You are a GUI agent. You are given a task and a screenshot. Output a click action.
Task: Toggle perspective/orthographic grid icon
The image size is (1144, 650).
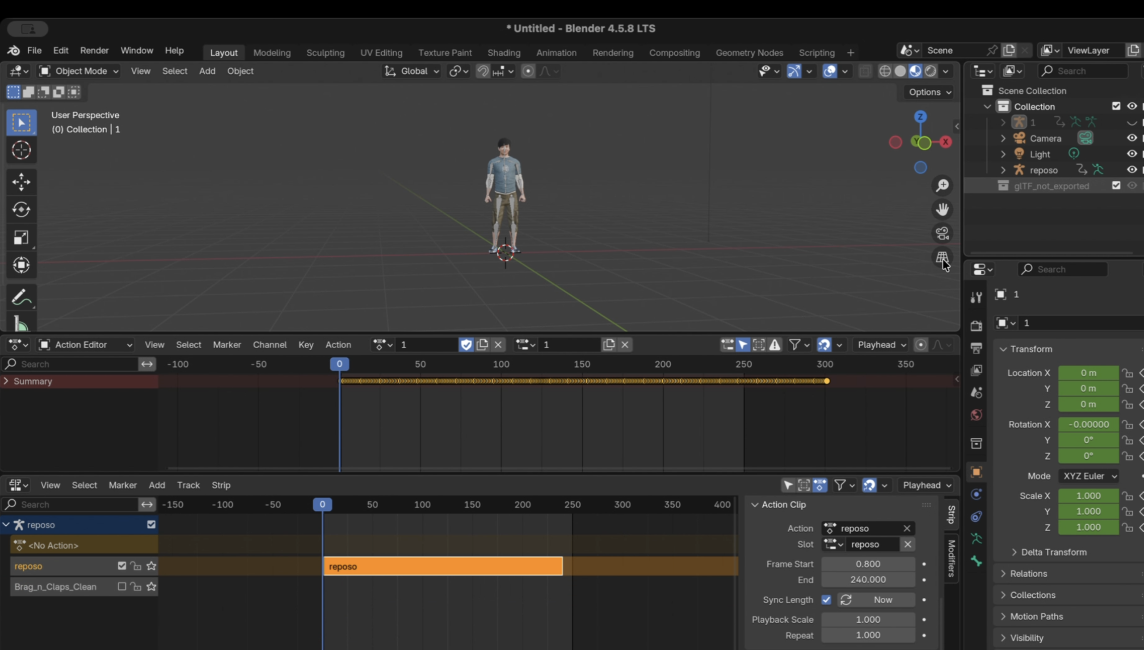point(942,257)
